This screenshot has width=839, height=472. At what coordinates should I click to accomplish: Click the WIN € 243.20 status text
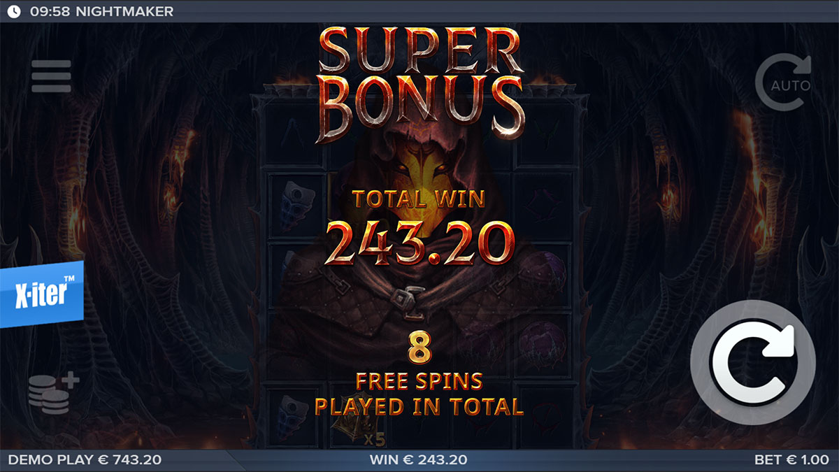[x=418, y=460]
